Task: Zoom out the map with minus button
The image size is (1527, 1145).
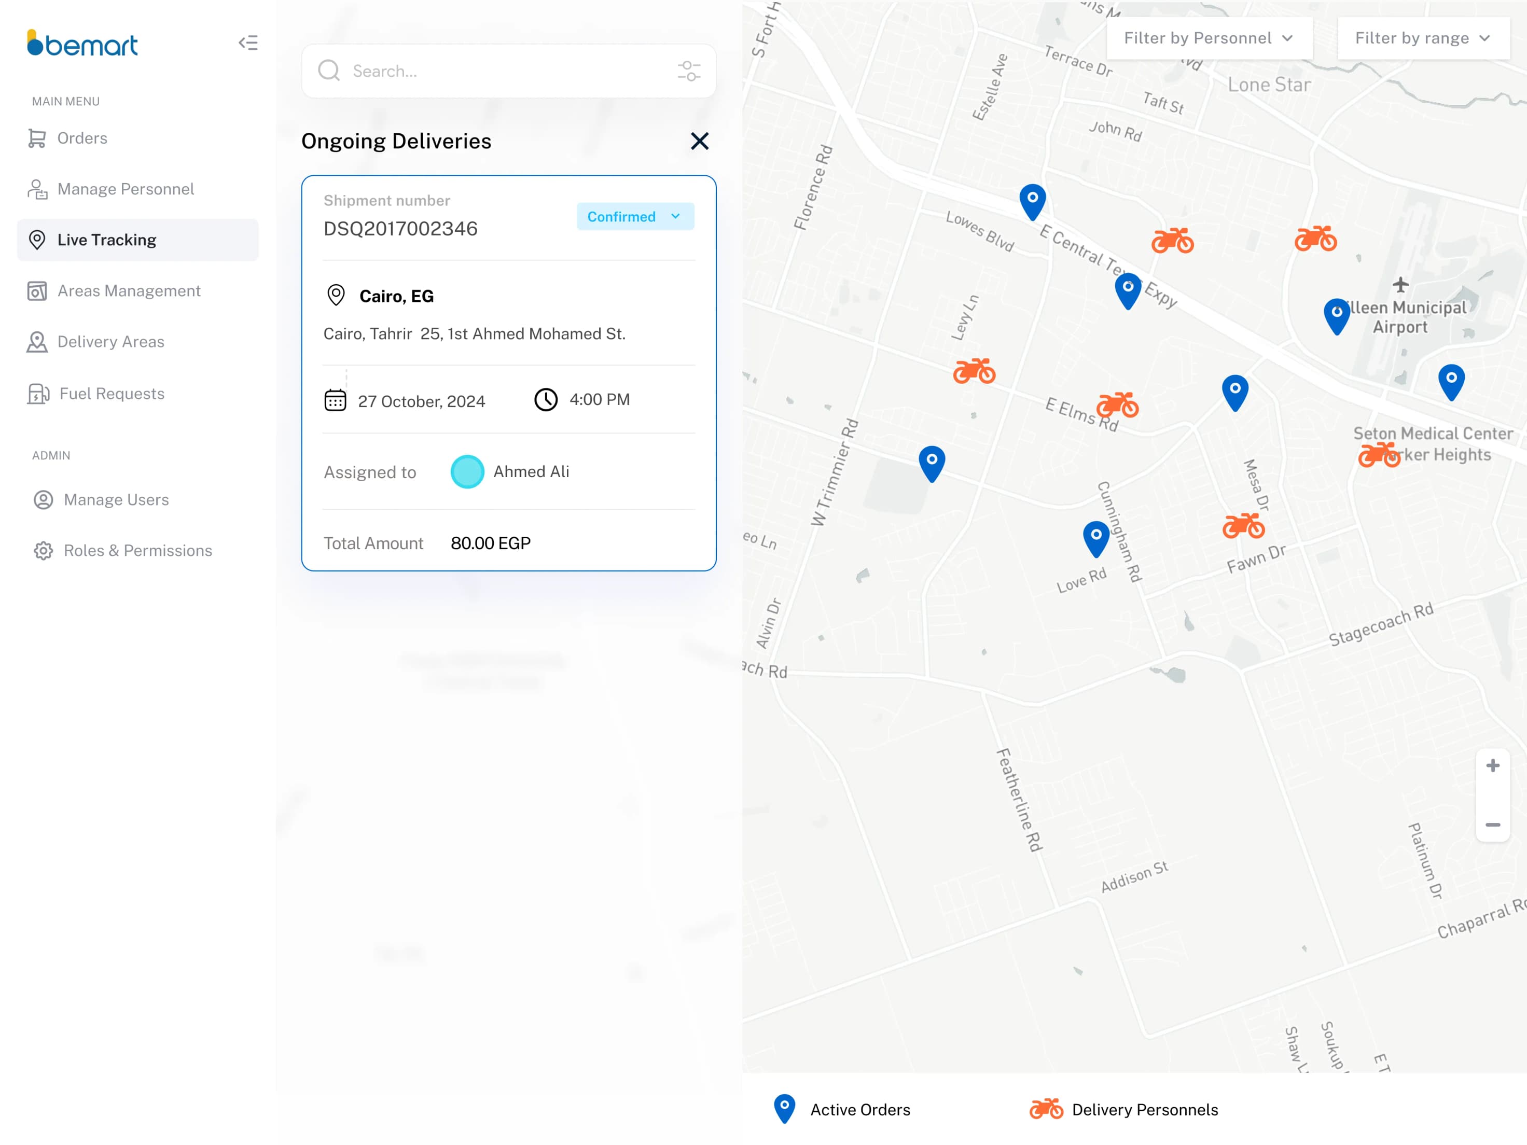Action: pyautogui.click(x=1492, y=825)
